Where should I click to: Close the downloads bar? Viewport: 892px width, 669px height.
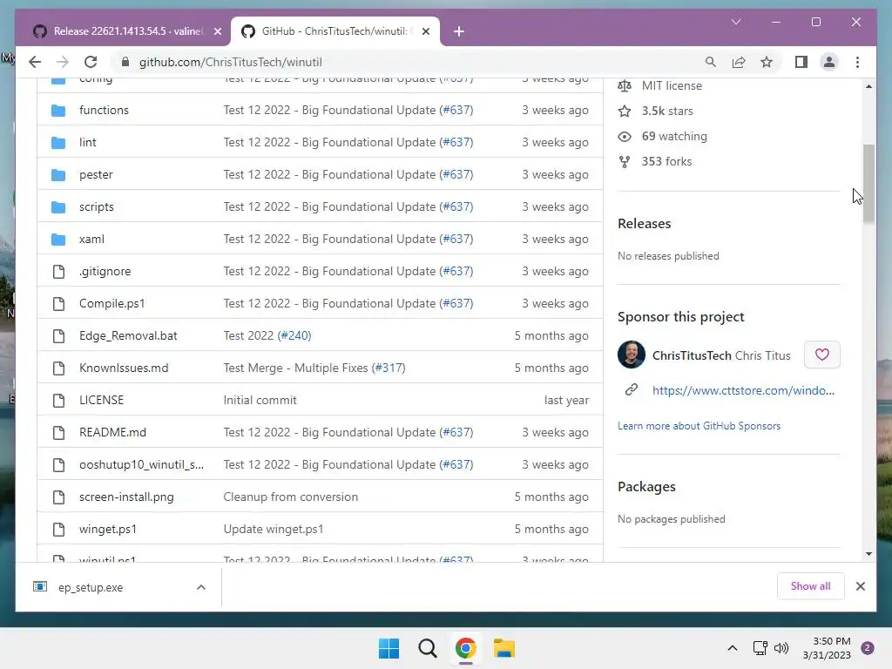[861, 586]
